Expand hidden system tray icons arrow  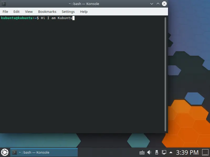(171, 152)
